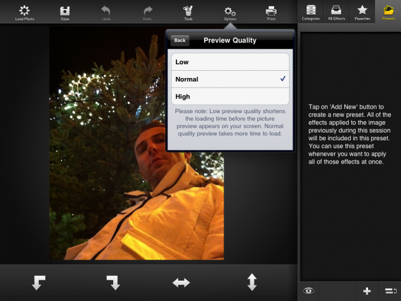Close the Options popover via gear icon
This screenshot has height=301, width=401.
click(x=230, y=12)
